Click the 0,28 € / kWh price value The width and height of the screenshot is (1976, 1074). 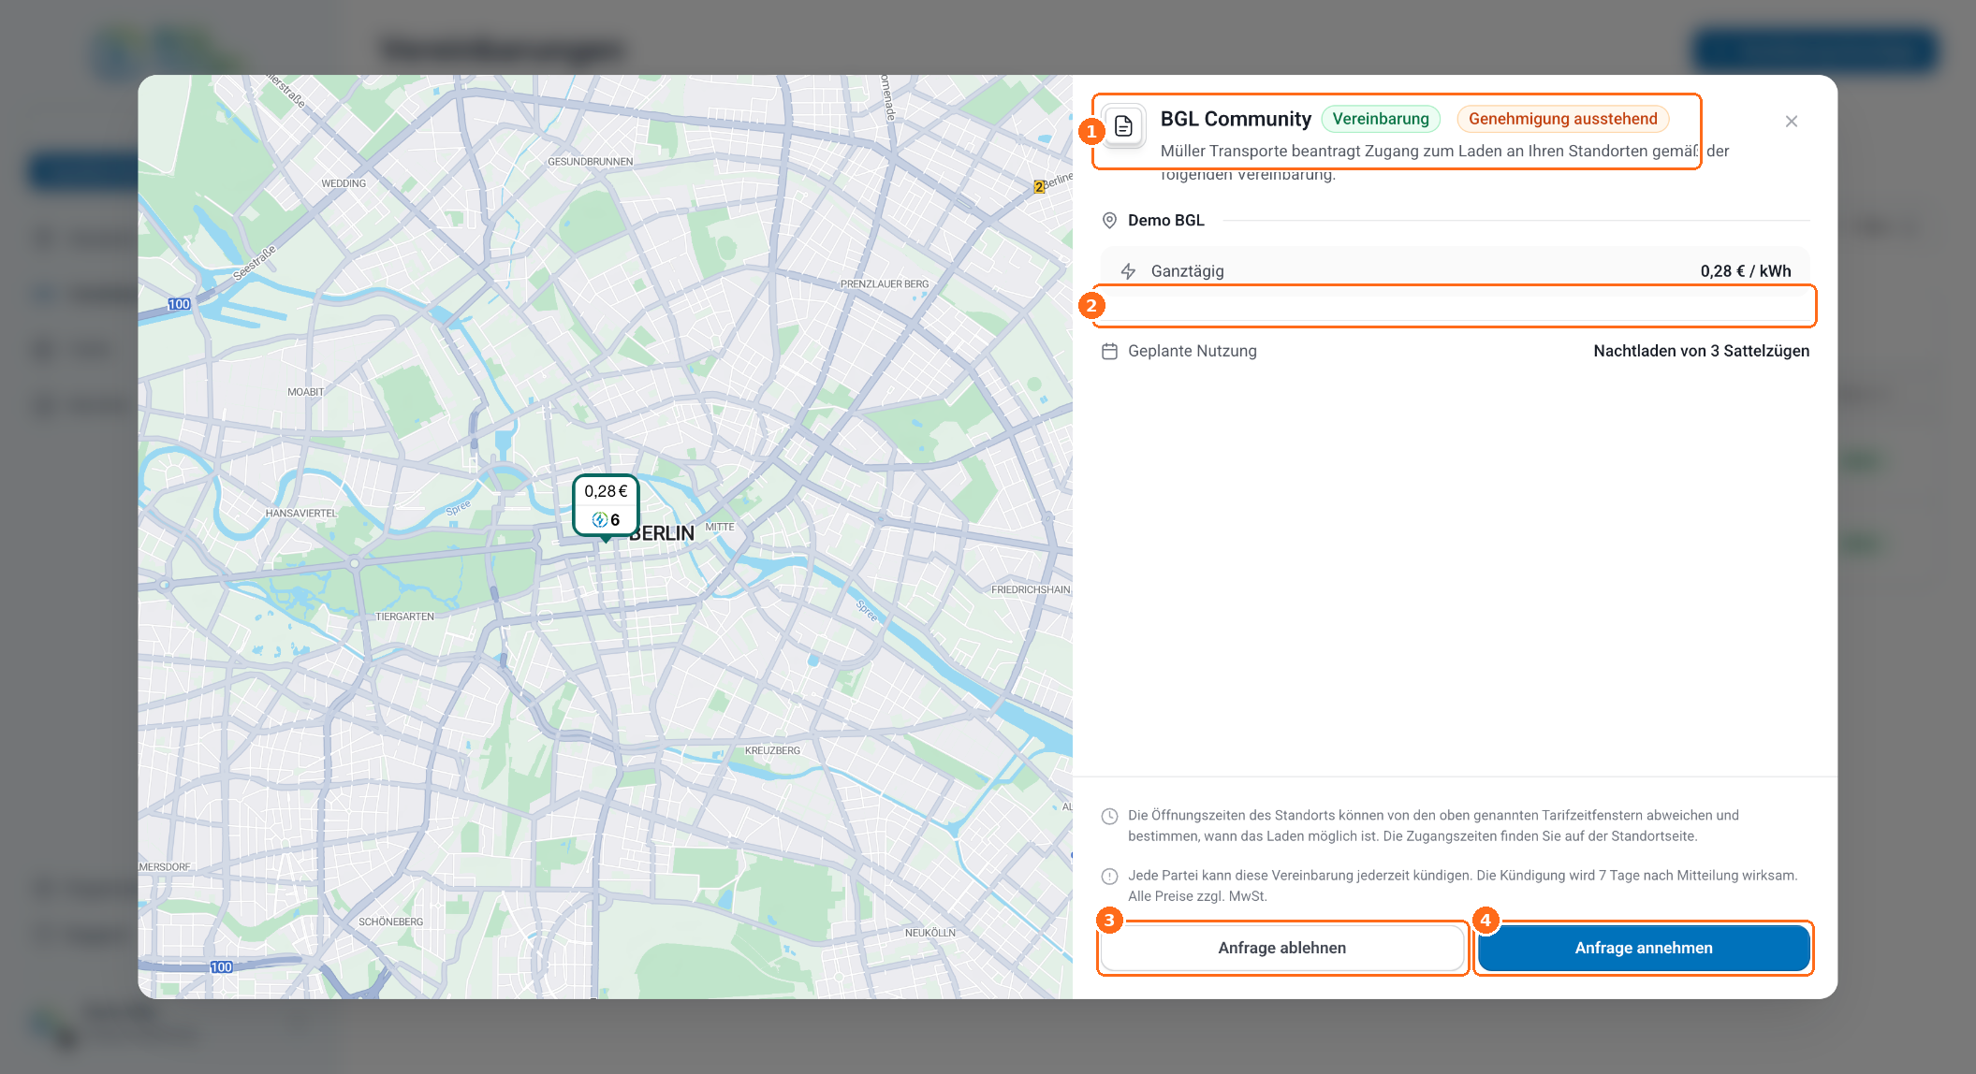[x=1745, y=271]
